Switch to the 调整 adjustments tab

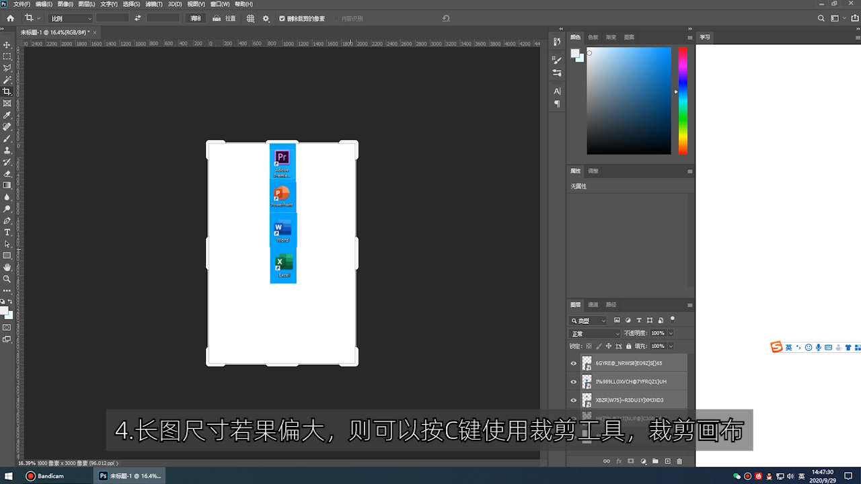(593, 171)
